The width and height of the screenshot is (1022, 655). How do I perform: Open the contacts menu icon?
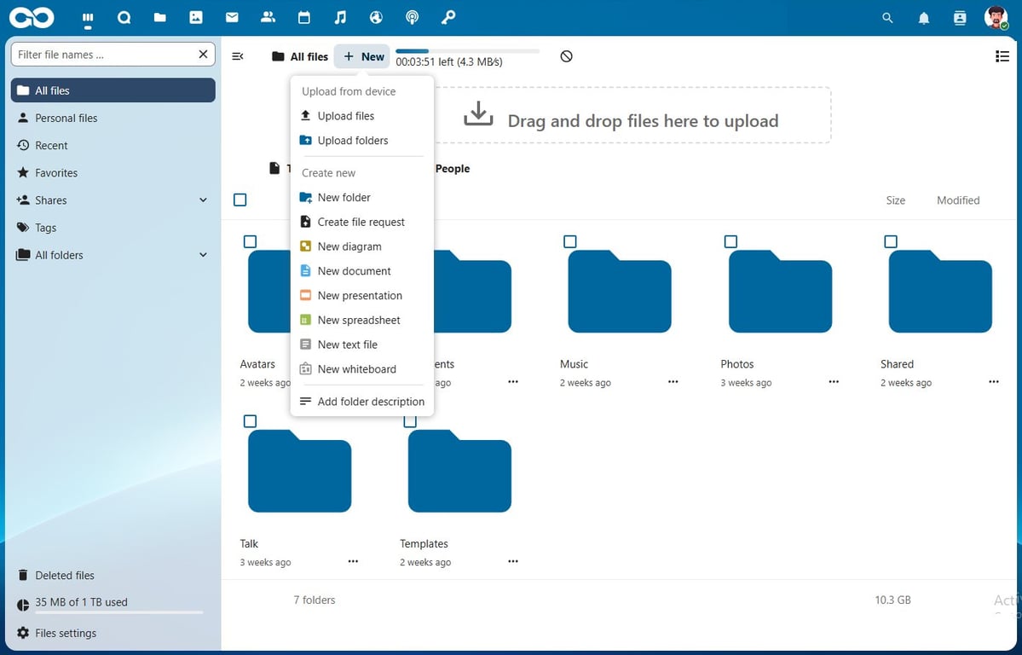pyautogui.click(x=960, y=18)
